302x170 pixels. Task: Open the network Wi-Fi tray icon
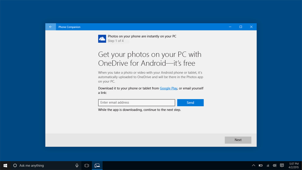(268, 166)
